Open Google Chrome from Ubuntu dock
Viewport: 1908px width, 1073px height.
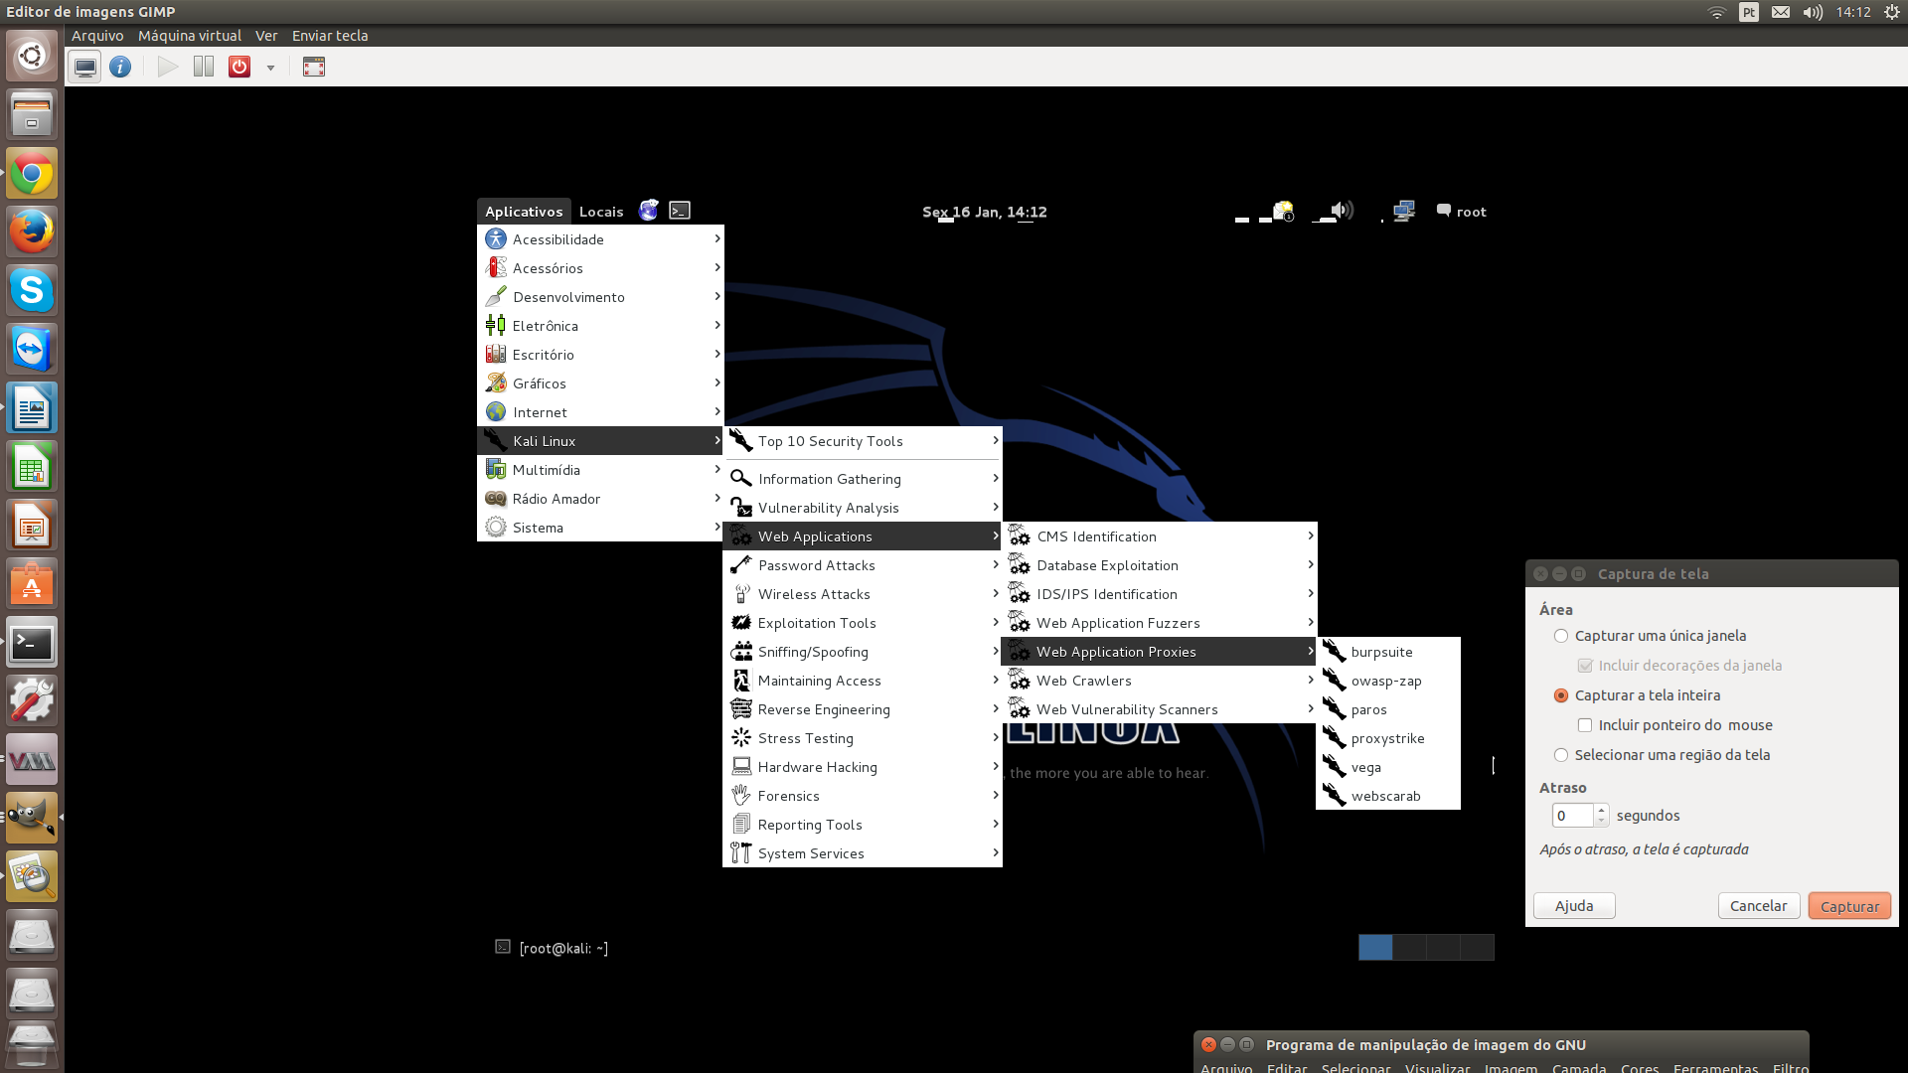coord(32,175)
